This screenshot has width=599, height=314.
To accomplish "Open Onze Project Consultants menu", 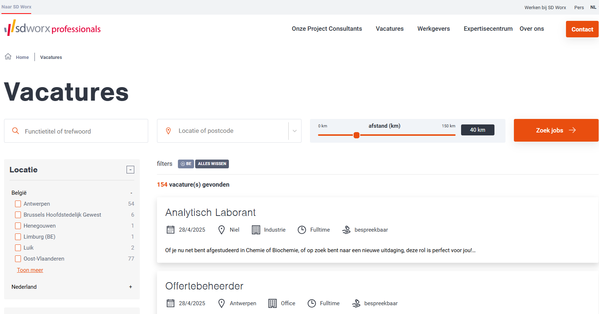I will coord(327,29).
